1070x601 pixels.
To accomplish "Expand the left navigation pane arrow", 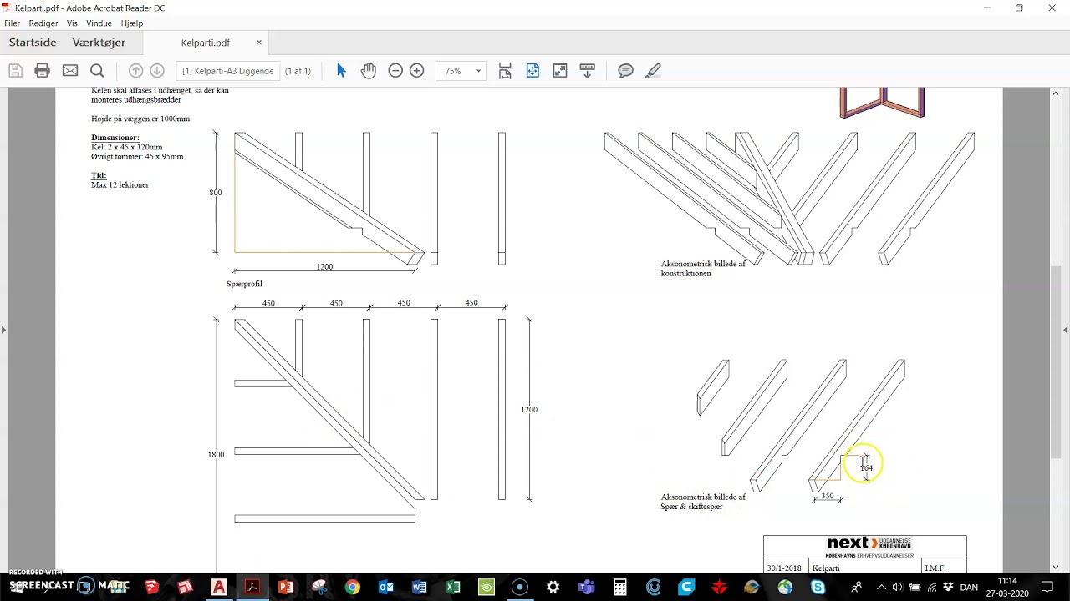I will 3,331.
